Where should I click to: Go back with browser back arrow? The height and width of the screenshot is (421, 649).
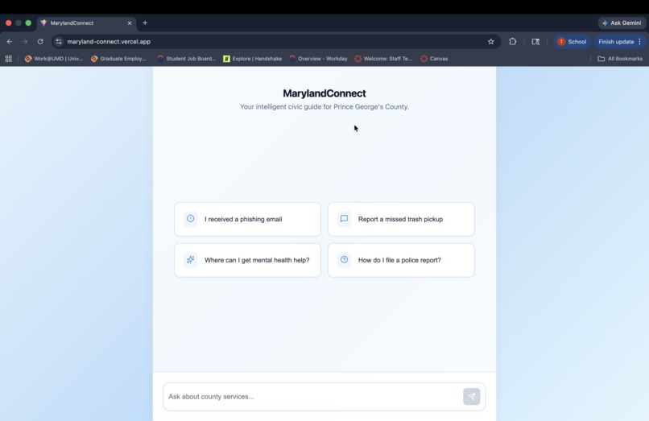pos(10,41)
